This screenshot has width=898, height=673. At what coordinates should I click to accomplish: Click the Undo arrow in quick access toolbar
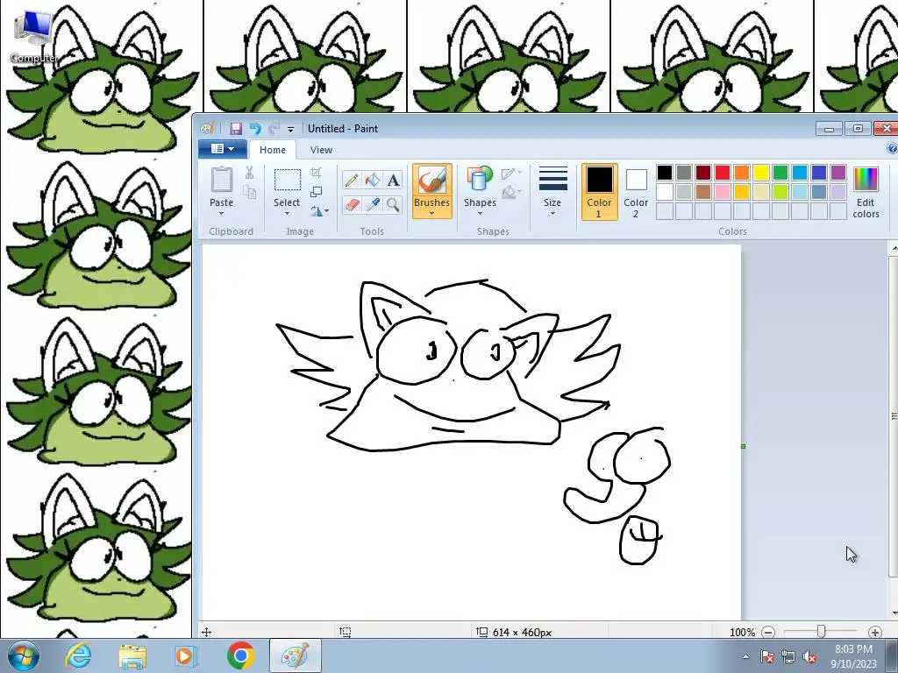point(255,129)
